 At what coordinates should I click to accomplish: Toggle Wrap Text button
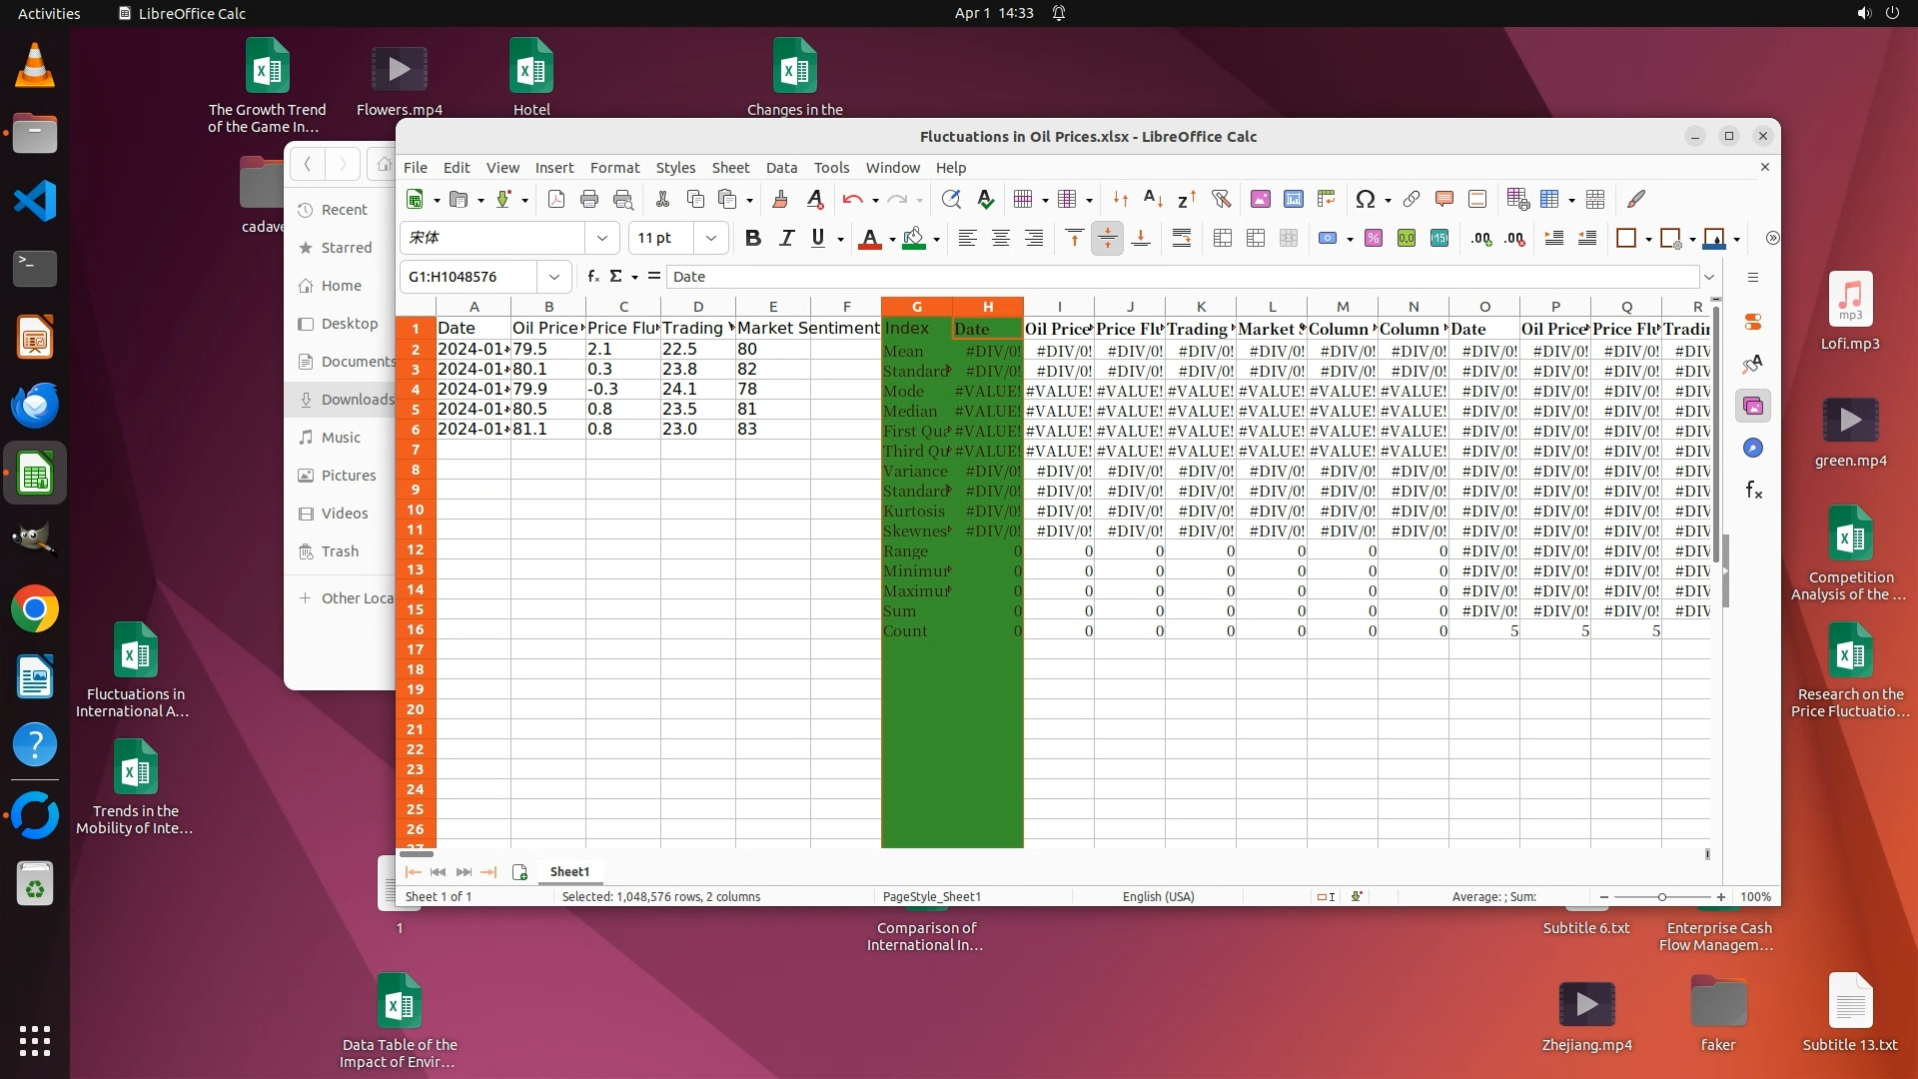(x=1182, y=239)
